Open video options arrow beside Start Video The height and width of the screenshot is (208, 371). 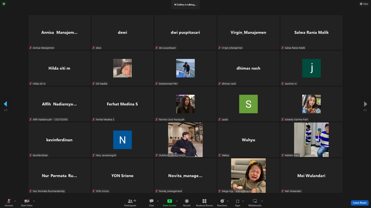[x=34, y=201]
